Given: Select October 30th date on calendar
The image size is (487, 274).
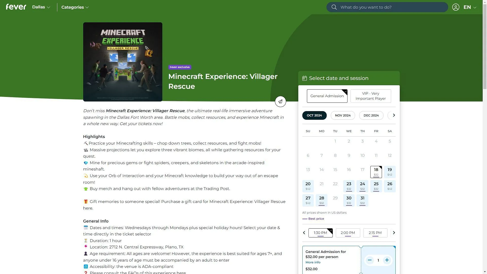Looking at the screenshot, I should [x=349, y=200].
